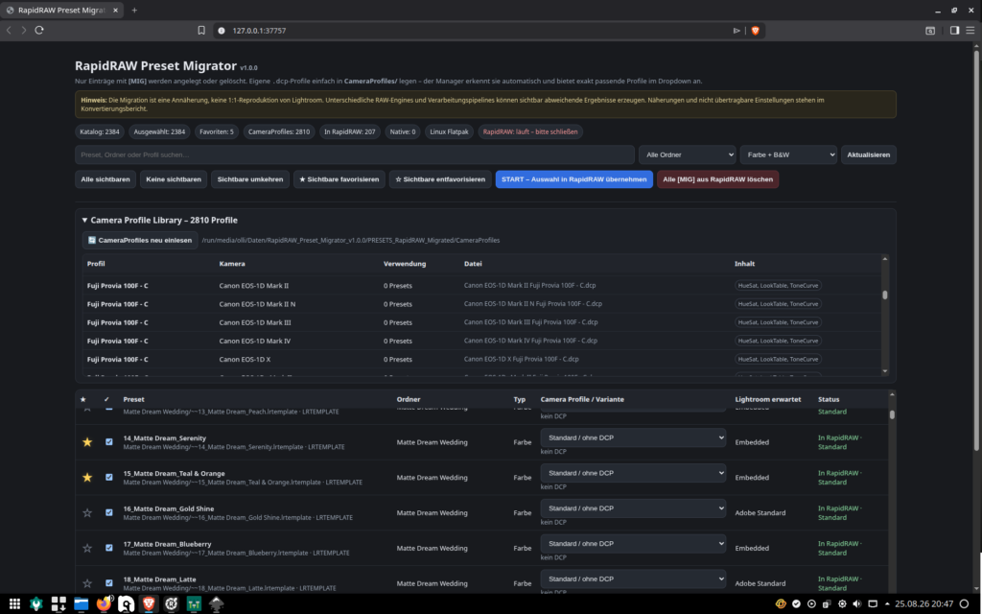Select the RapidRAW Preset Migrator browser tab
Screen dimensions: 982x614
click(x=61, y=10)
